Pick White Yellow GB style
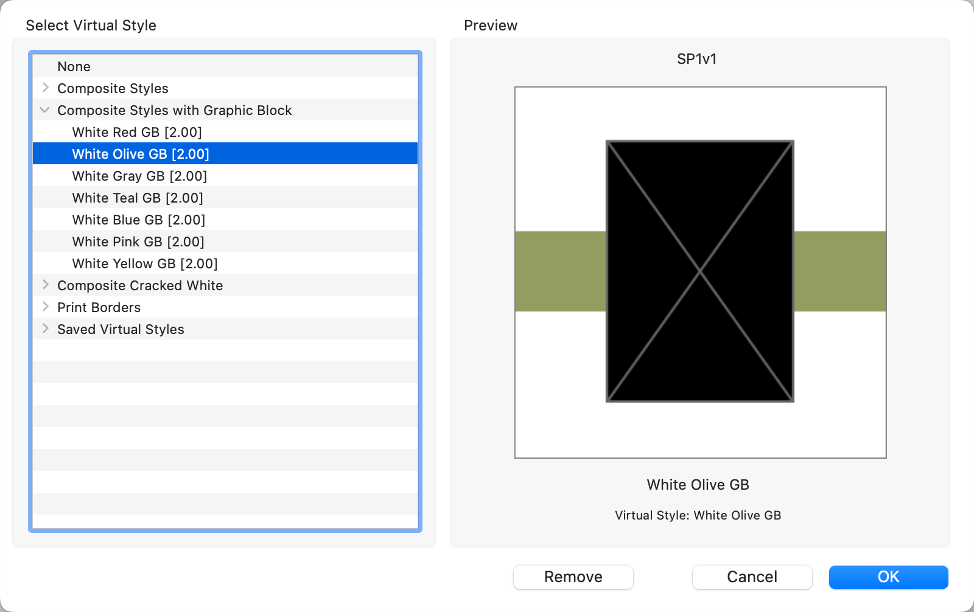This screenshot has height=612, width=974. pos(144,263)
